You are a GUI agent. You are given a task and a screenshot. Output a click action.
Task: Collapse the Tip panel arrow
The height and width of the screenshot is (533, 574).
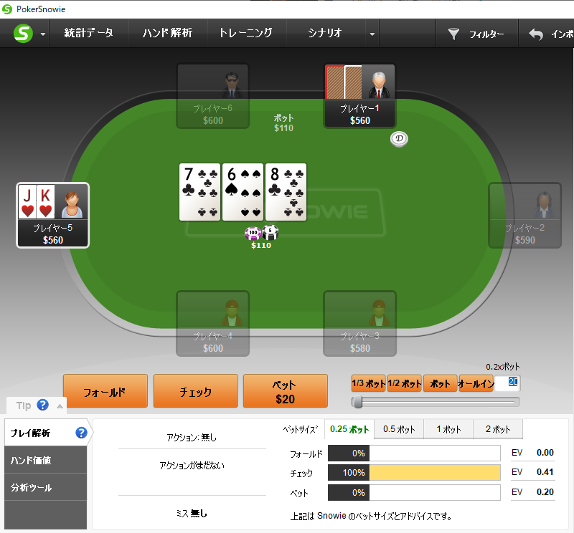60,406
